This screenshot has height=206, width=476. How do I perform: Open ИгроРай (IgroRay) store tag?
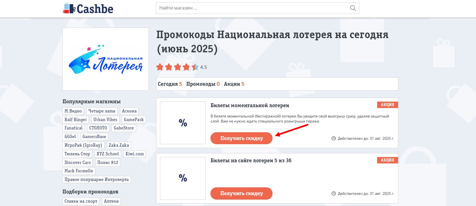tap(83, 145)
